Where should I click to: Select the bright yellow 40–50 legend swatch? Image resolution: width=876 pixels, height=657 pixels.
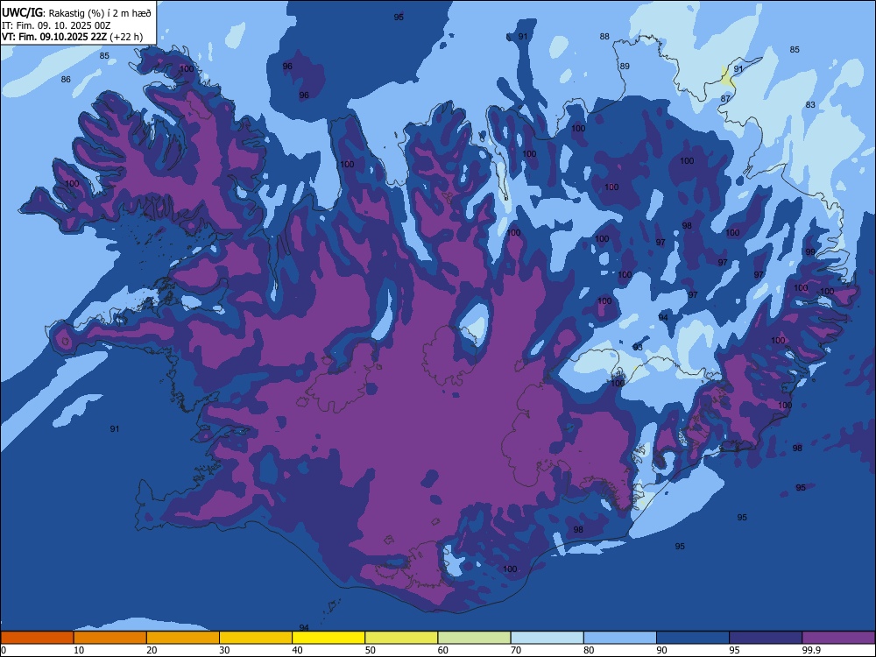[x=328, y=638]
